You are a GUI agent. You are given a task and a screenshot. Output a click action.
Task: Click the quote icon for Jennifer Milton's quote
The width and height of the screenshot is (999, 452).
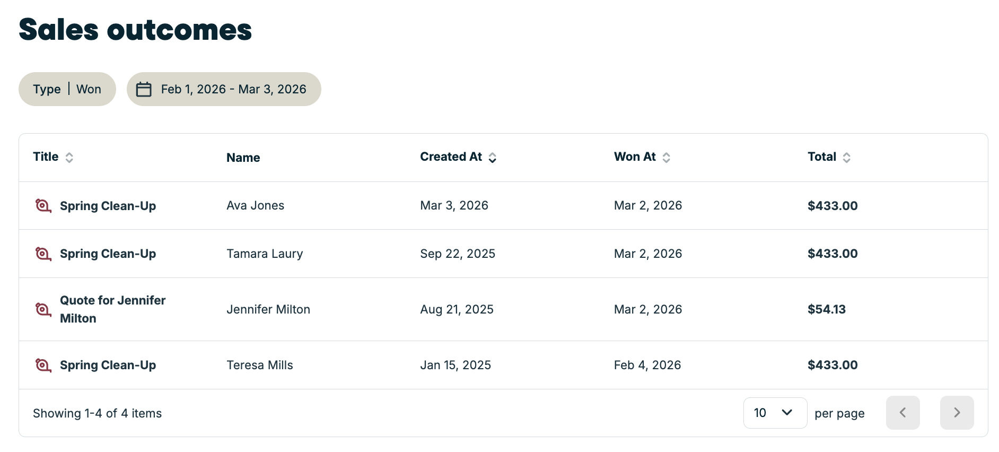click(43, 309)
